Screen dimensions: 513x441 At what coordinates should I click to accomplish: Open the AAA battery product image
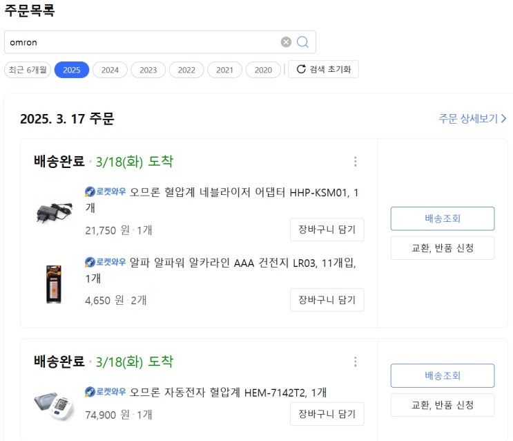pos(54,283)
